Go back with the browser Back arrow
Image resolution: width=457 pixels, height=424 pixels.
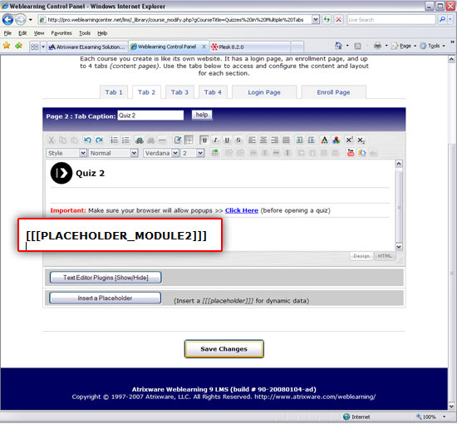(x=7, y=20)
